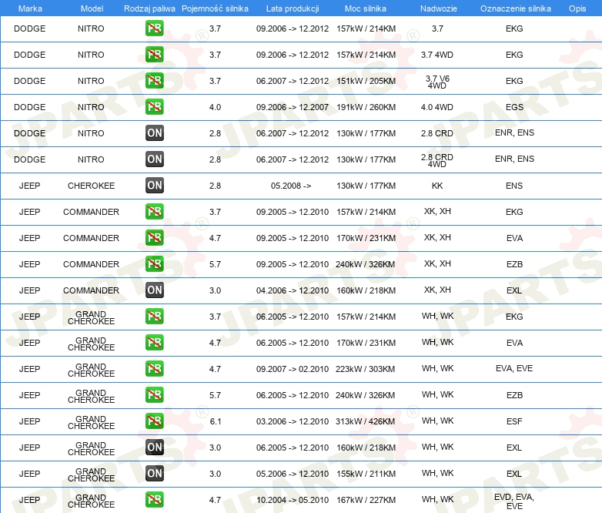Select the CHEROKEE model cell in 2.8 row
This screenshot has height=513, width=602.
coord(91,186)
